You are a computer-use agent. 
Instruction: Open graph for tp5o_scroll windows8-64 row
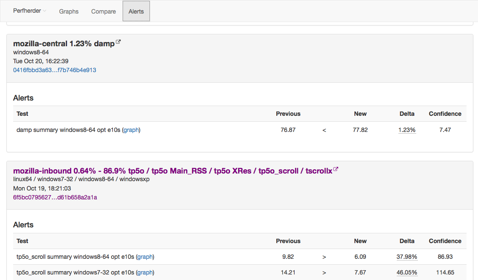tap(145, 257)
